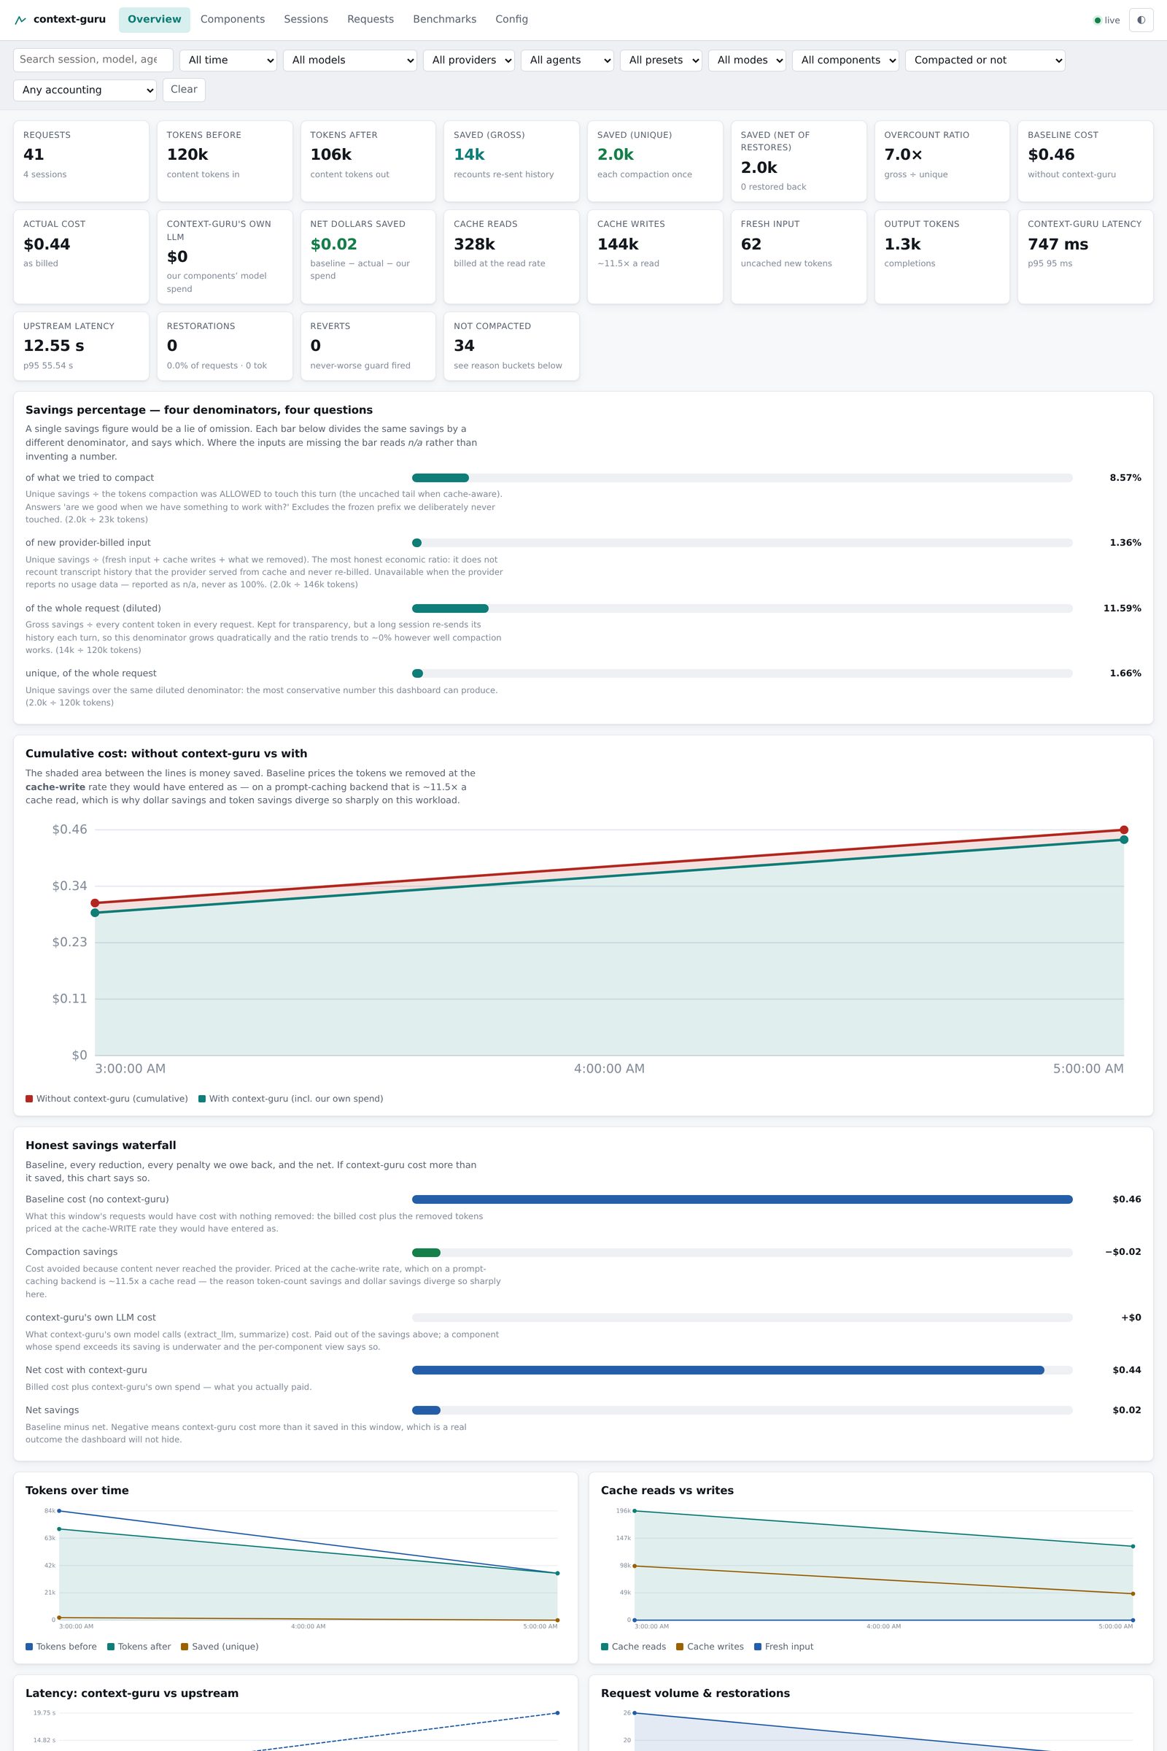Viewport: 1167px width, 1751px height.
Task: Click the 'Request volume & restorations' heading
Action: point(695,1693)
